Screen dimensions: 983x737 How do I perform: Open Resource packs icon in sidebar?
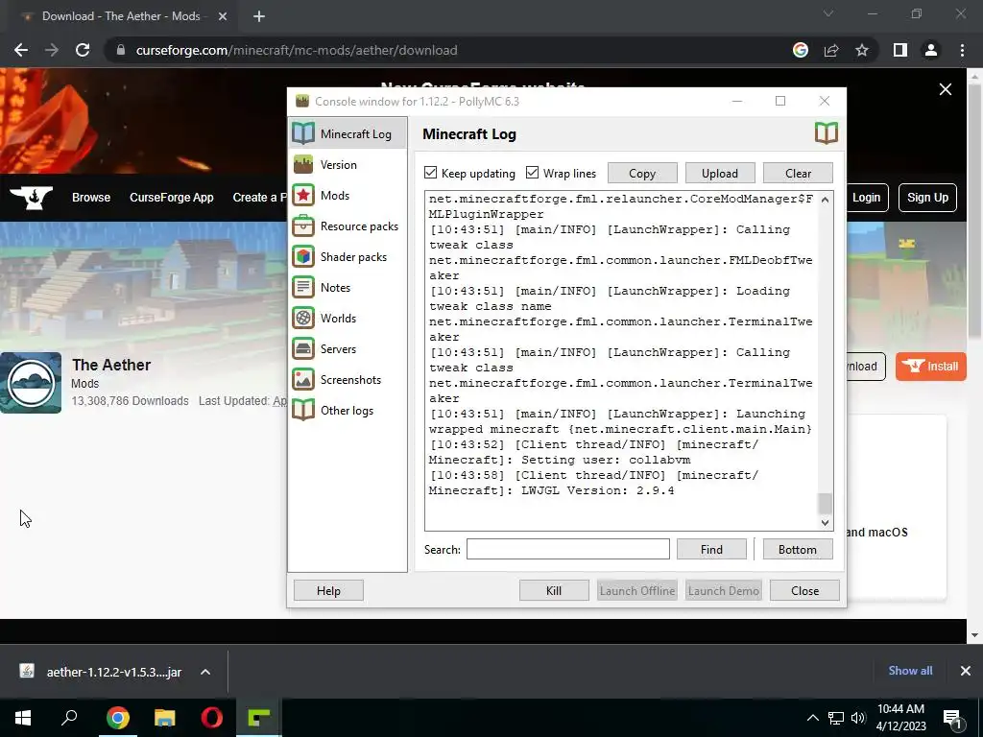click(x=303, y=226)
